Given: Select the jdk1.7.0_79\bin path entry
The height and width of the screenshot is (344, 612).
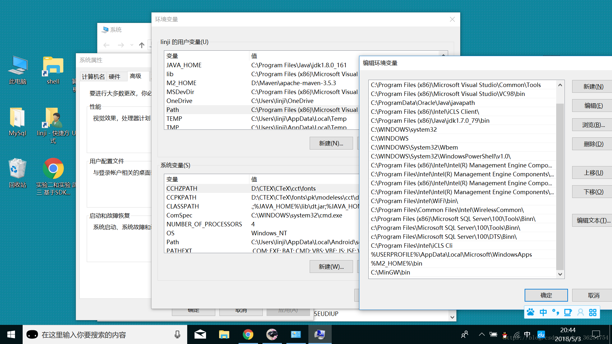Looking at the screenshot, I should [462, 121].
